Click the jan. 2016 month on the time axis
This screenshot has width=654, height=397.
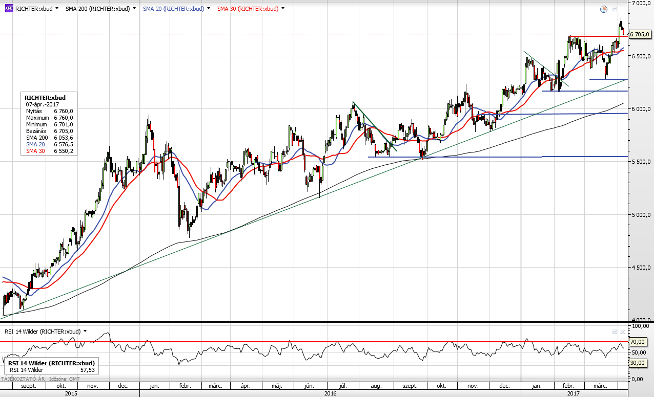(x=154, y=386)
